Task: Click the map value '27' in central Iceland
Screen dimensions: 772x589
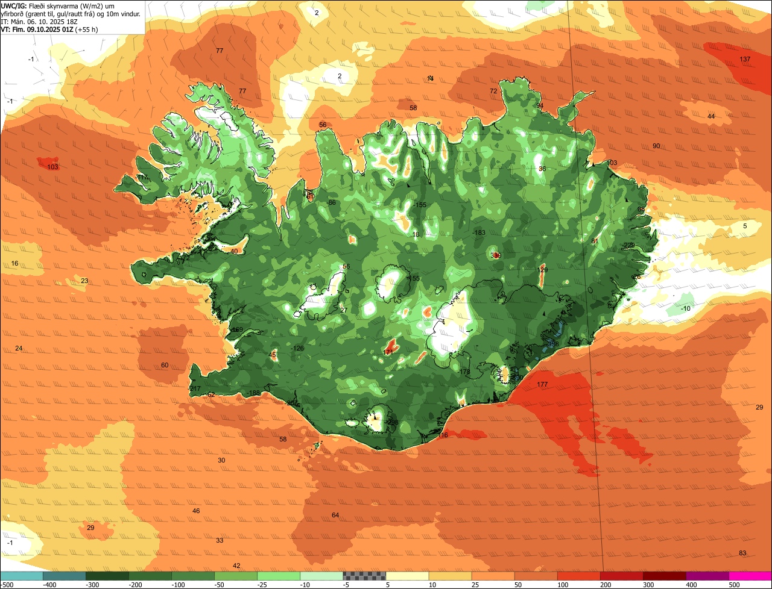Action: [344, 310]
